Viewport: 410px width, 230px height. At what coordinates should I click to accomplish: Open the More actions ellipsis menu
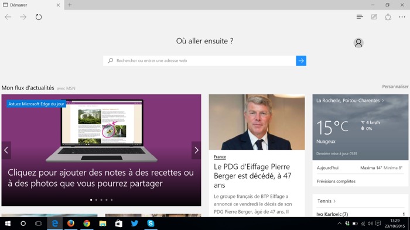point(402,17)
